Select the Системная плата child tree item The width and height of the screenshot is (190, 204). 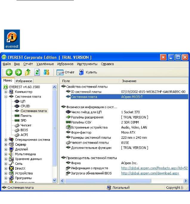pyautogui.click(x=34, y=111)
